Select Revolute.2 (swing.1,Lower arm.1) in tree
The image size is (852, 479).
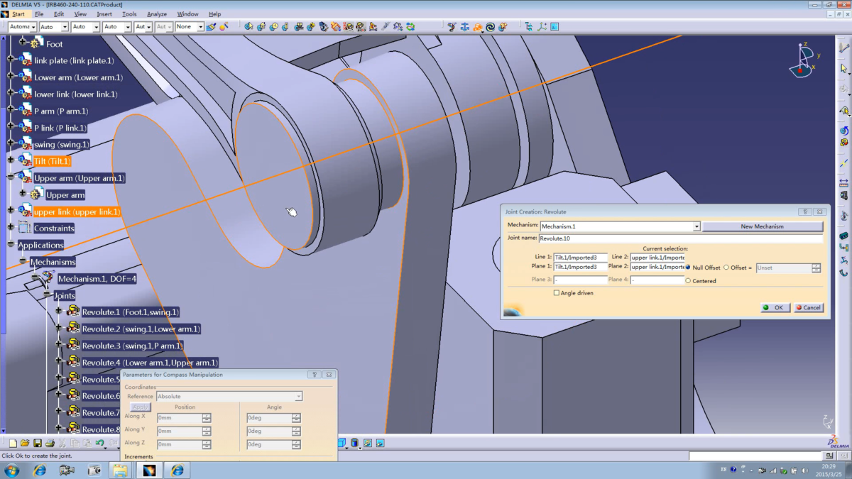[141, 329]
